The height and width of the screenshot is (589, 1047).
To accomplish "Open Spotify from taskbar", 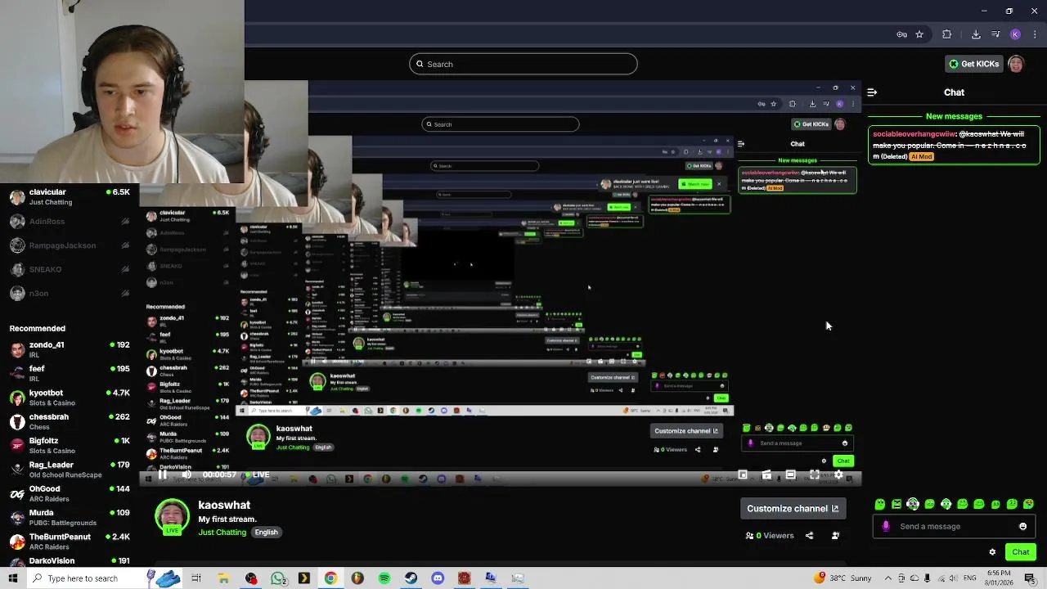I will coord(384,578).
